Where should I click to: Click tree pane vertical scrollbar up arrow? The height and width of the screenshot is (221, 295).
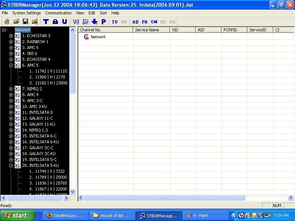[x=72, y=30]
